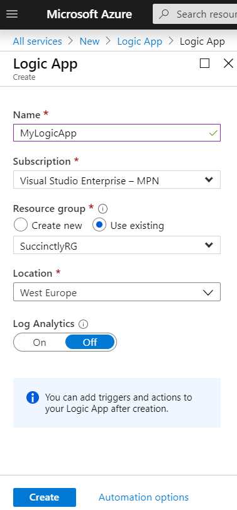Click the Name label

click(x=26, y=115)
